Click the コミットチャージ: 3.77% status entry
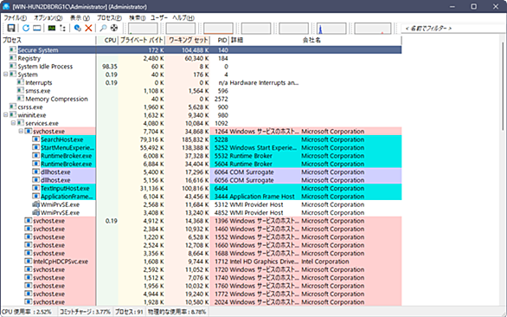This screenshot has height=317, width=507. point(85,312)
